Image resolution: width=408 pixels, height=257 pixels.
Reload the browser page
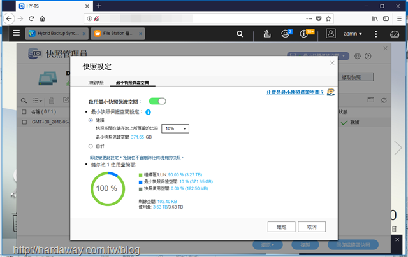31,18
